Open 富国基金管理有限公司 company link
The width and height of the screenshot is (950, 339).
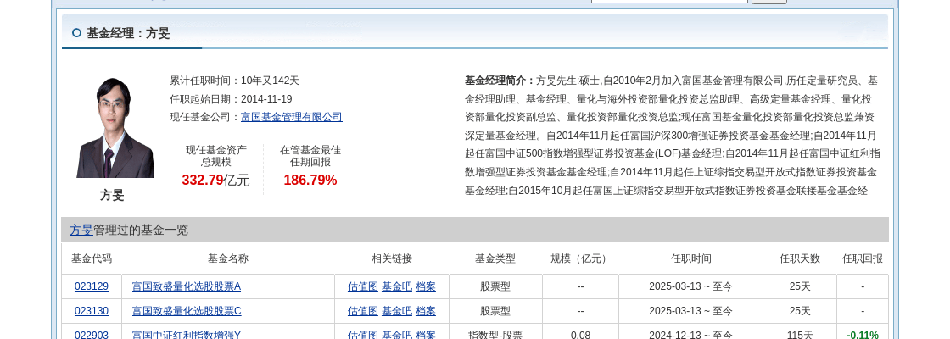[x=292, y=117]
